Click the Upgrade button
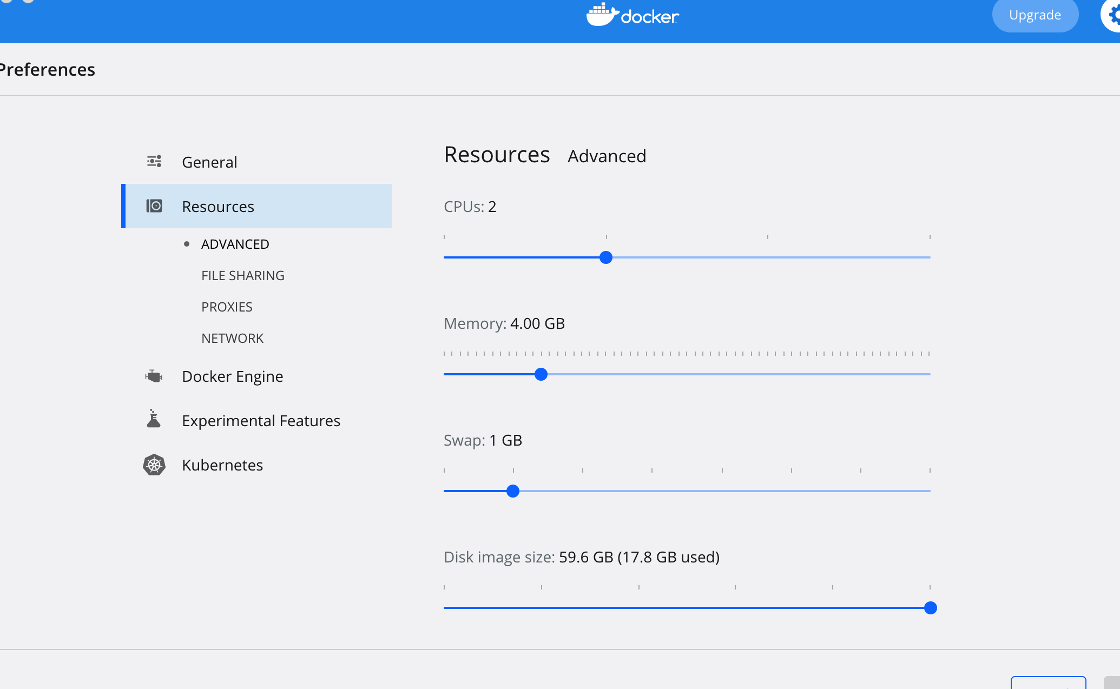Image resolution: width=1120 pixels, height=689 pixels. tap(1035, 15)
